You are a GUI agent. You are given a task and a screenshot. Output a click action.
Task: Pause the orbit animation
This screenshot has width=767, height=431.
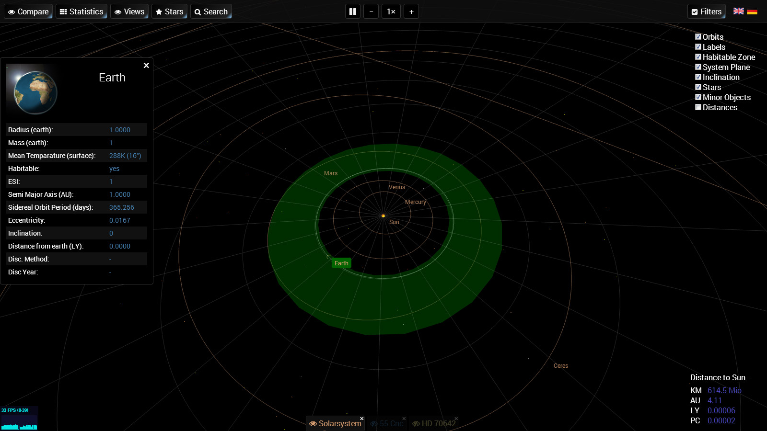click(x=353, y=11)
